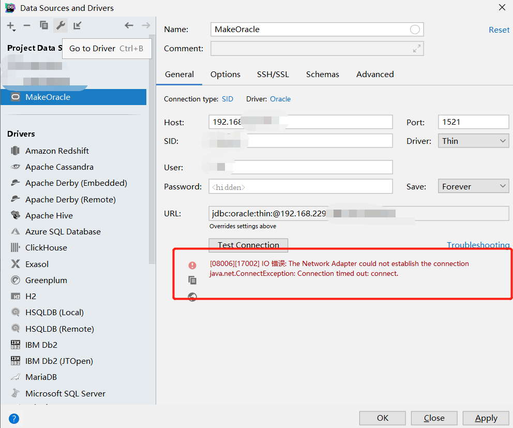
Task: Focus the Host input field
Action: 300,122
